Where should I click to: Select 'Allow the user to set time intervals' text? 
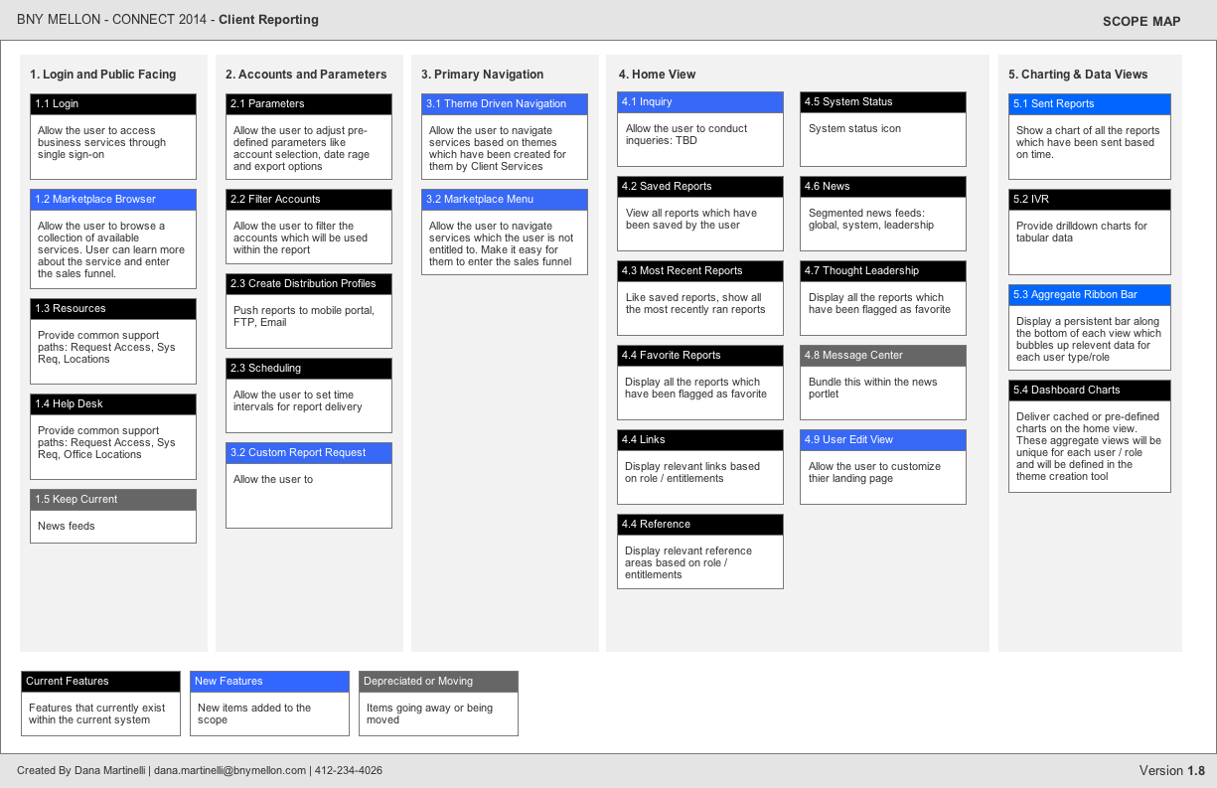point(298,401)
